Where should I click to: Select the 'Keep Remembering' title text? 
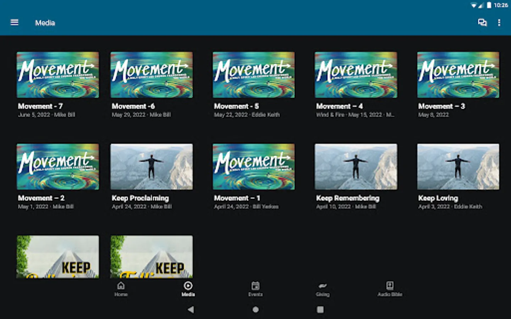click(348, 198)
